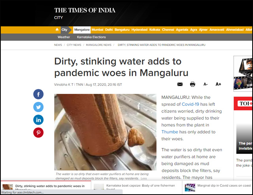The width and height of the screenshot is (253, 195).
Task: Navigate to Mangalore News breadcrumb
Action: (98, 45)
